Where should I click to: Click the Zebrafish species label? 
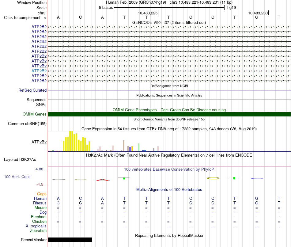point(38,230)
